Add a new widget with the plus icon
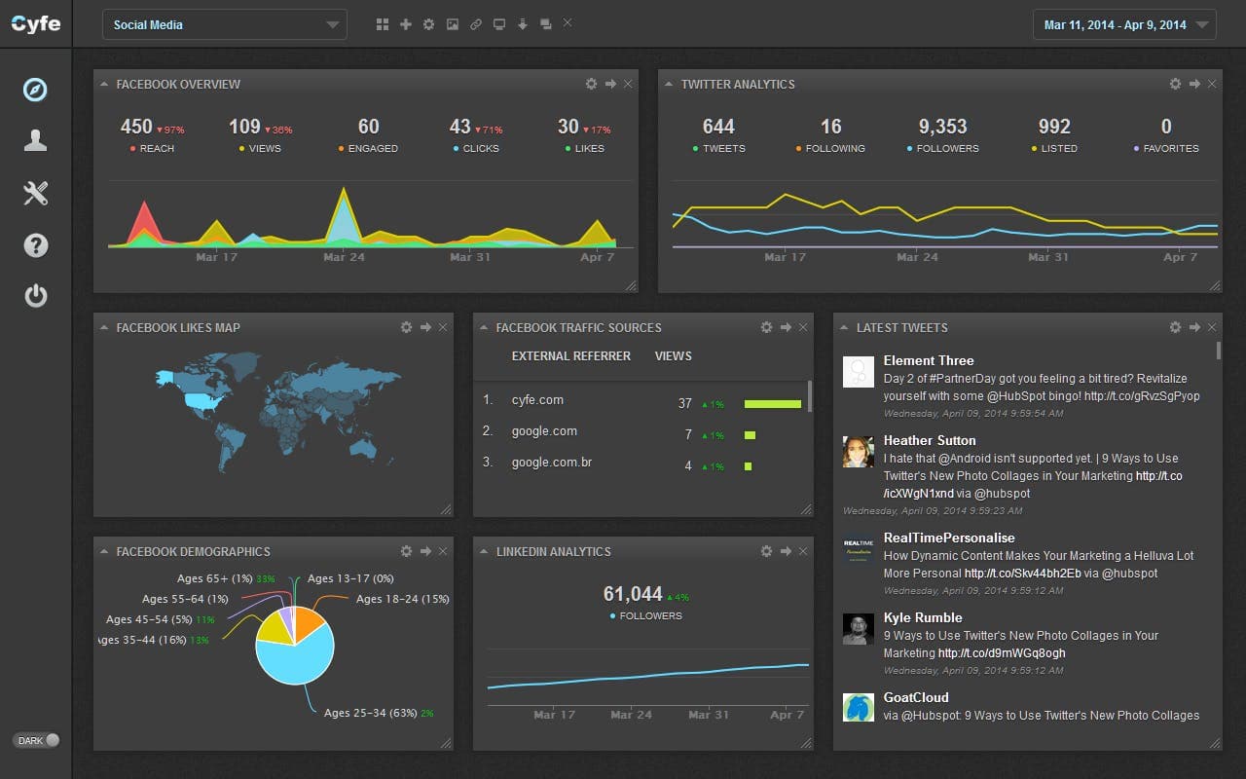Image resolution: width=1246 pixels, height=779 pixels. (406, 23)
